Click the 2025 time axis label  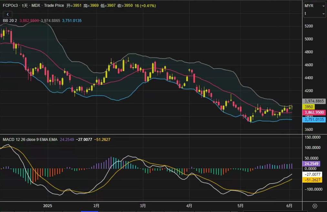47,206
